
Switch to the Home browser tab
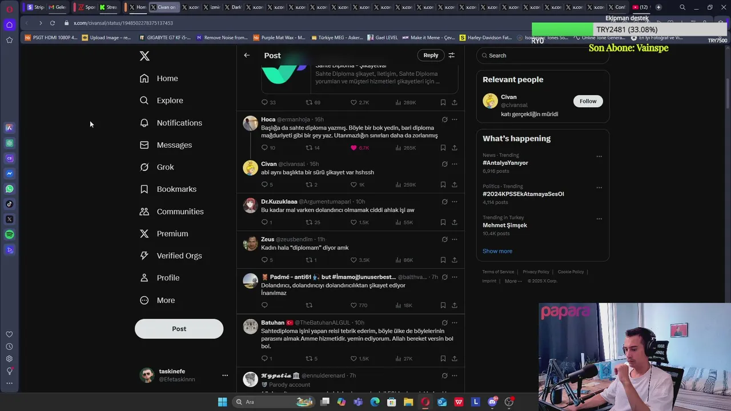136,7
